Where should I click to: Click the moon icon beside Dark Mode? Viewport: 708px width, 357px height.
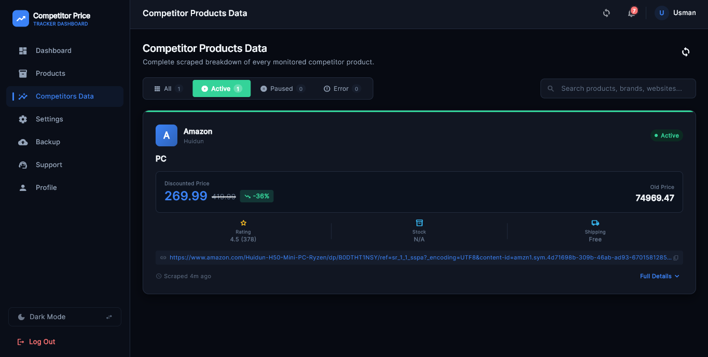[x=21, y=317]
